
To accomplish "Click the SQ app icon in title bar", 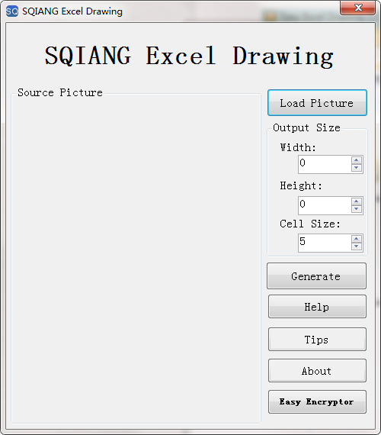I will [x=12, y=11].
